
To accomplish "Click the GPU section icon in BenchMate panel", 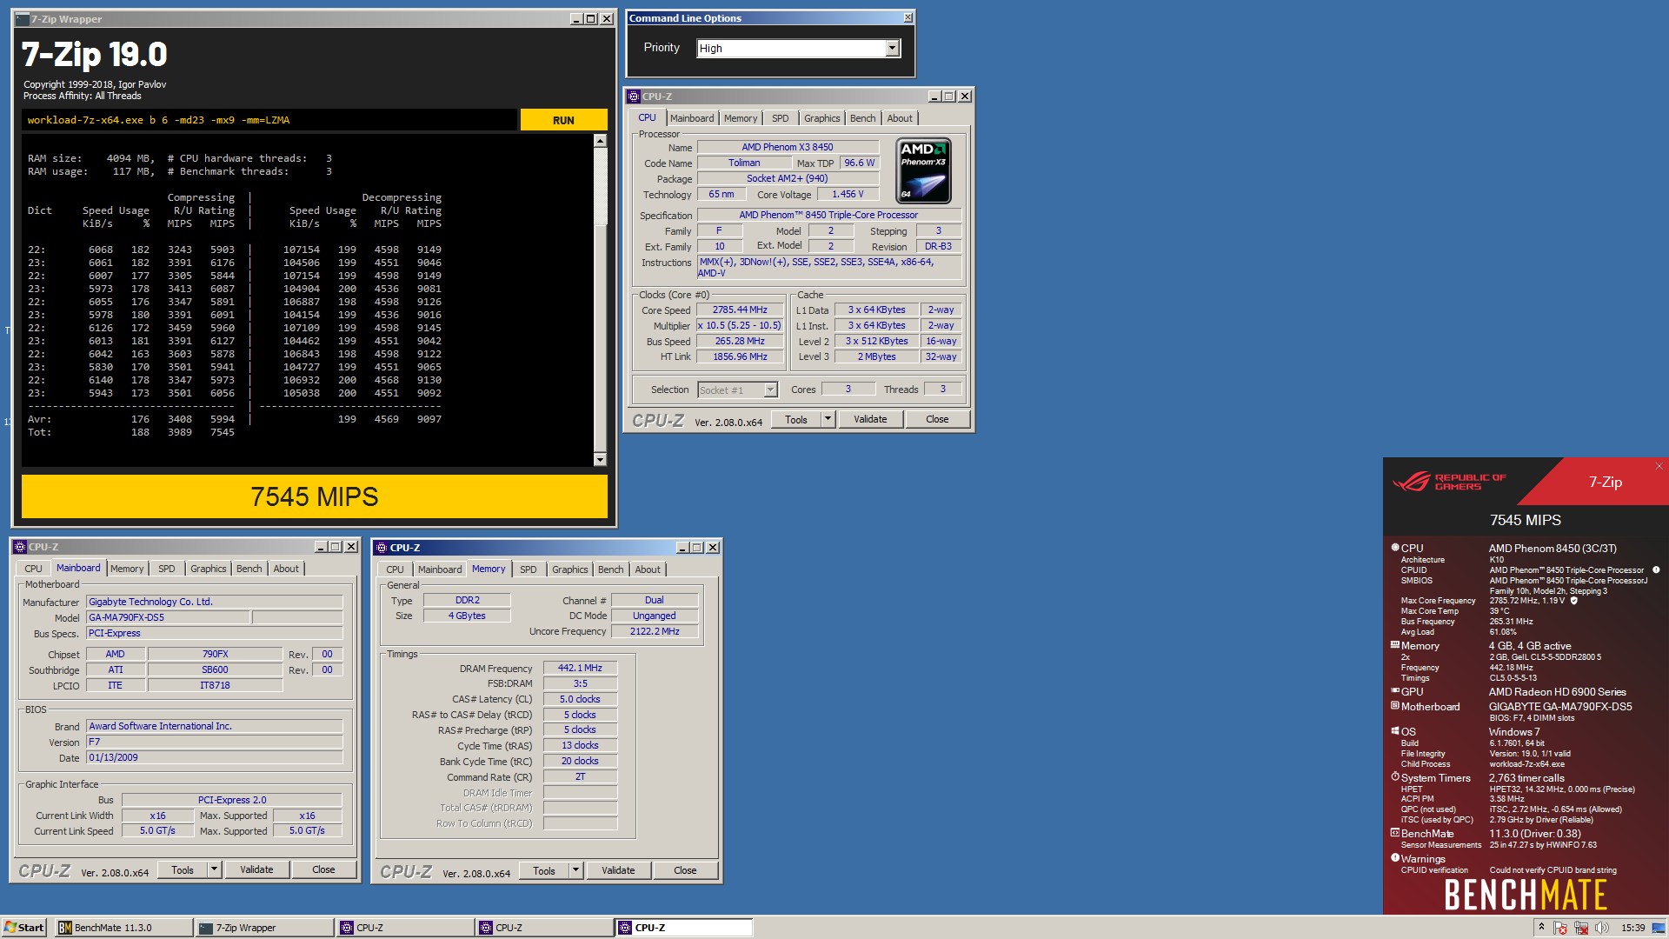I will point(1395,691).
